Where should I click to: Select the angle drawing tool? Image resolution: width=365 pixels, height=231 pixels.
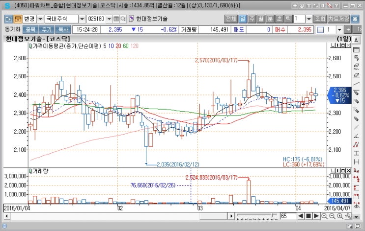coord(356,136)
